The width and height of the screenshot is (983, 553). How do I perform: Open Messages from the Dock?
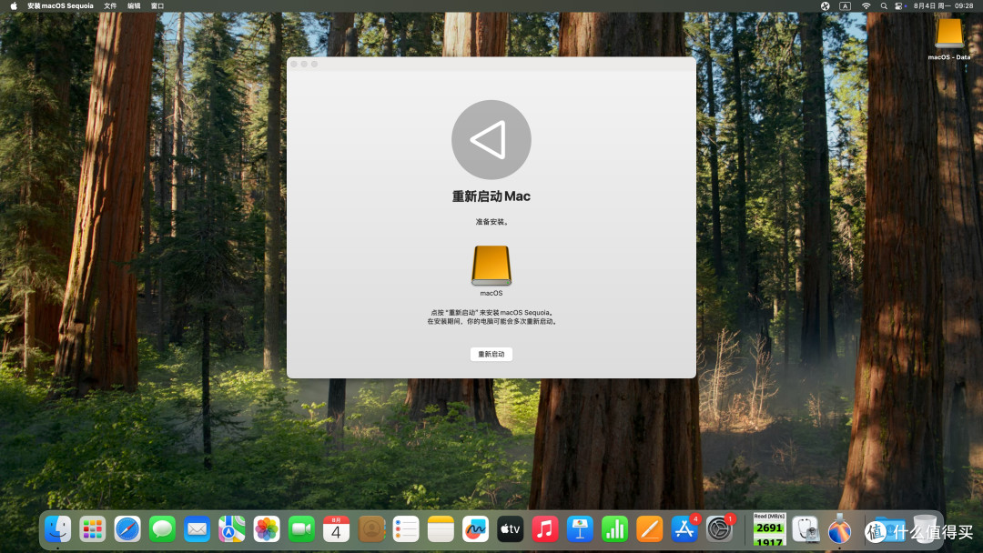[x=162, y=529]
